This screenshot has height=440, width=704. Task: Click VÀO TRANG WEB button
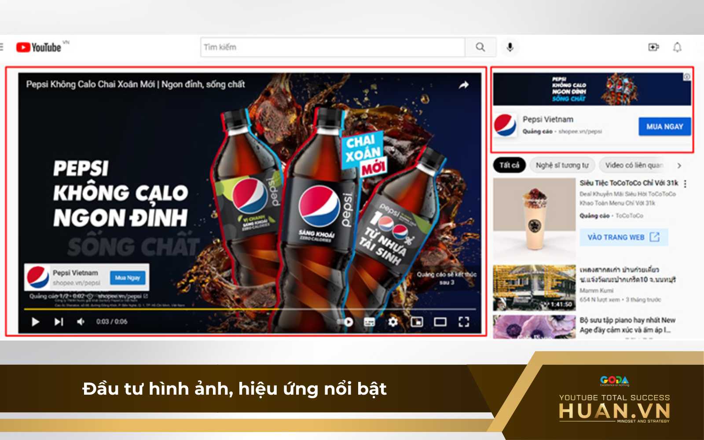[x=623, y=237]
